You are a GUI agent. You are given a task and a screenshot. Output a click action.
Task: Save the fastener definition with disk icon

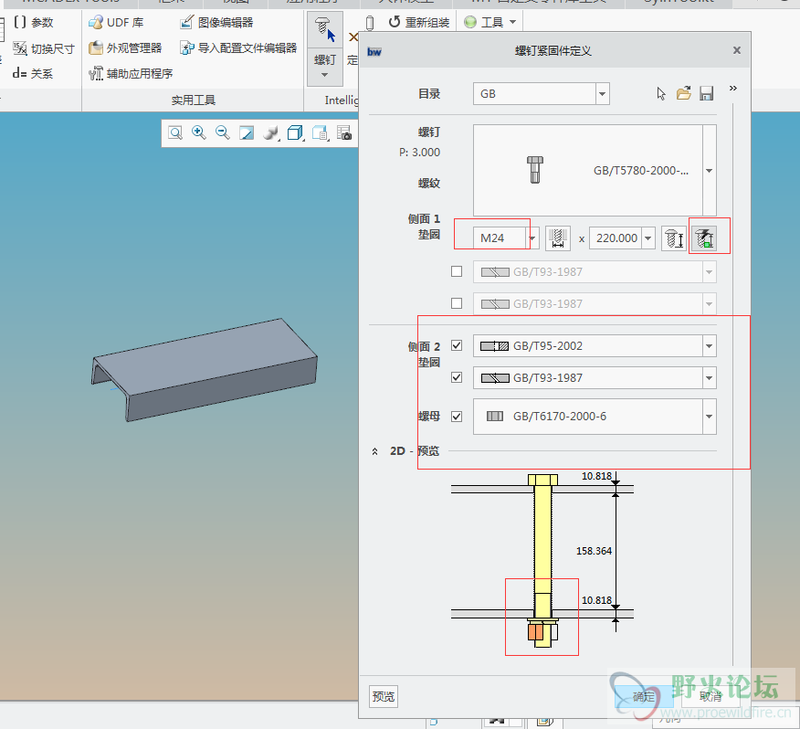tap(706, 93)
